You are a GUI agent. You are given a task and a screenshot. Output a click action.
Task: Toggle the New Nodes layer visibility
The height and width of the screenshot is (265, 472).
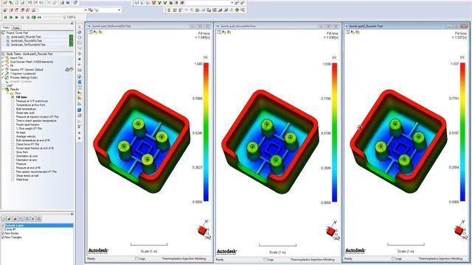click(x=3, y=233)
